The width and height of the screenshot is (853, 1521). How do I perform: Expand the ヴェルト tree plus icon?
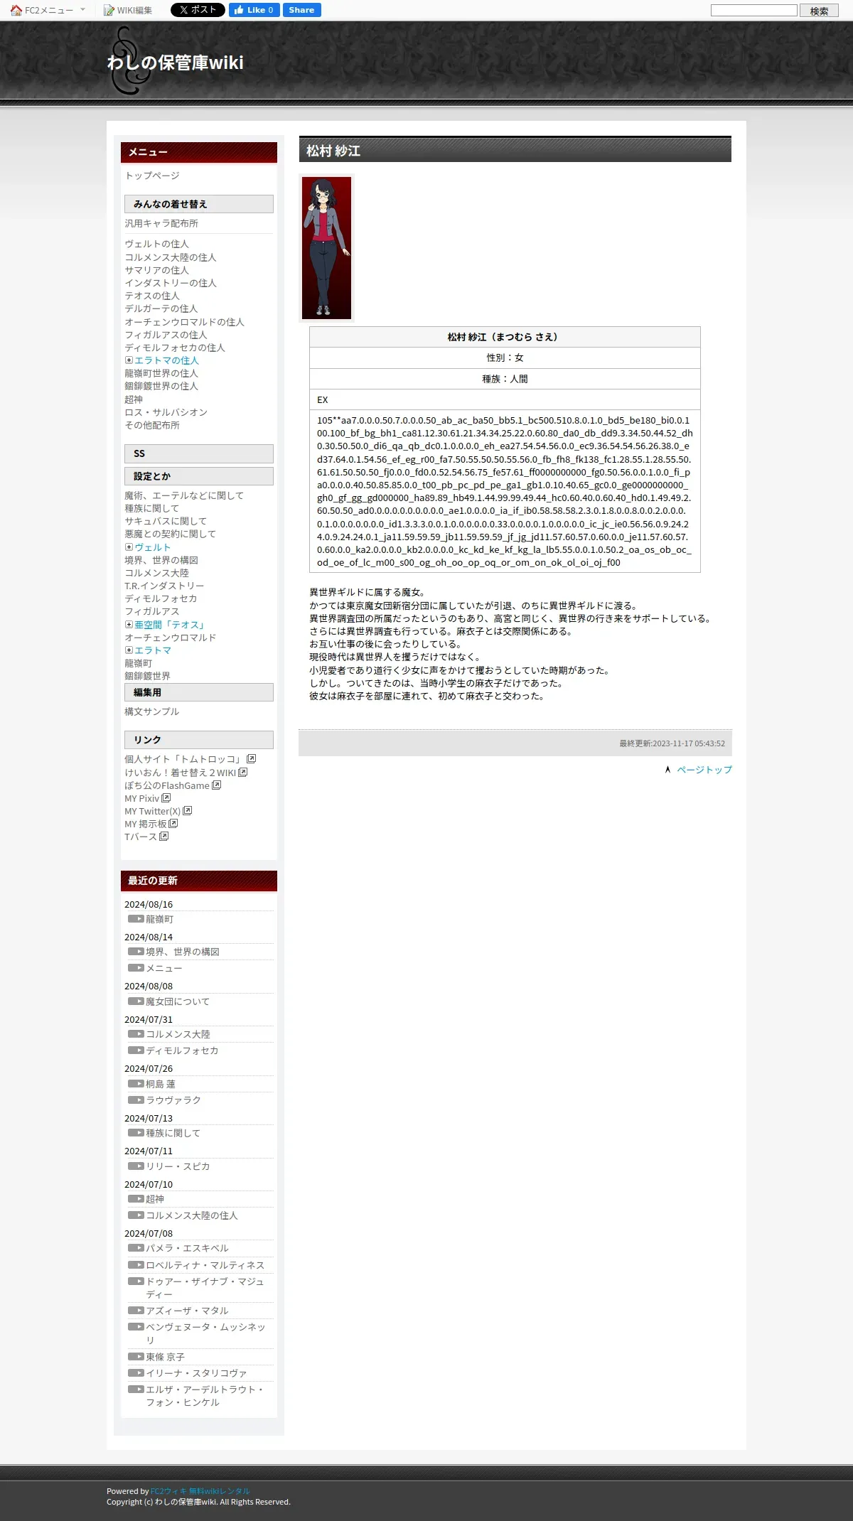(x=129, y=547)
